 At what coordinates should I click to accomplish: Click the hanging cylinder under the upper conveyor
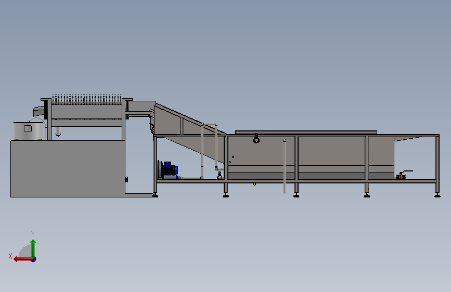point(58,131)
